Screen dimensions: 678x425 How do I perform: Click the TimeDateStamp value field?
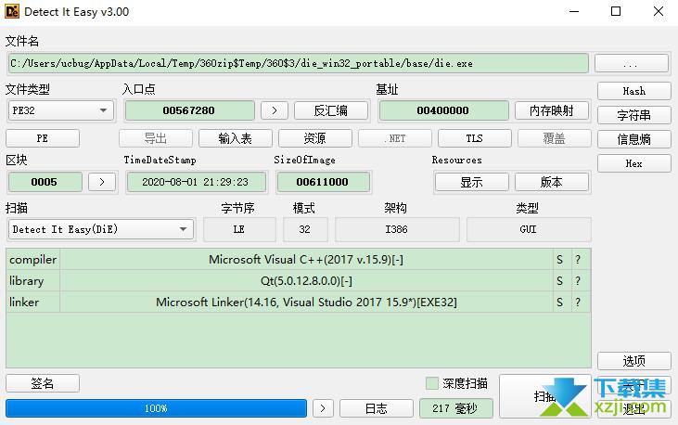click(x=196, y=182)
